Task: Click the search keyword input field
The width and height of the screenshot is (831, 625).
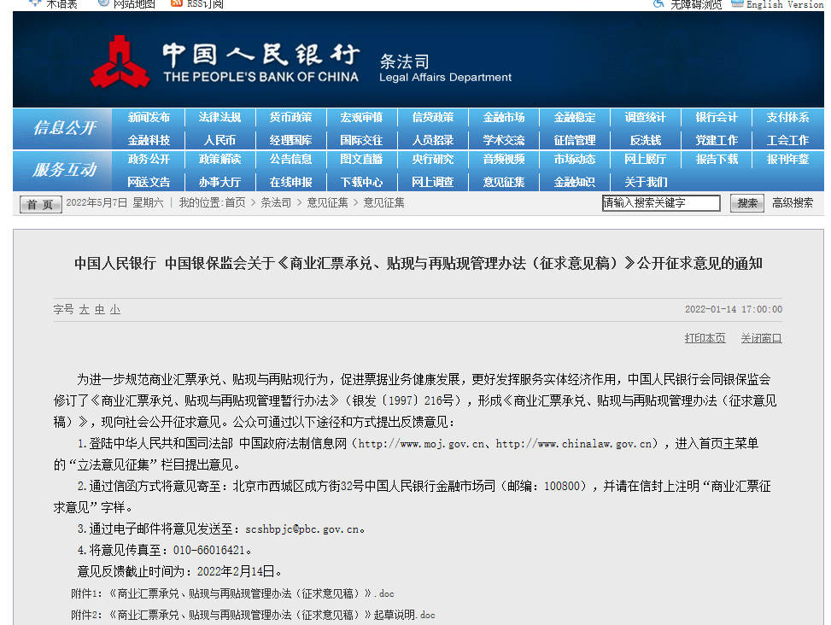Action: 661,203
